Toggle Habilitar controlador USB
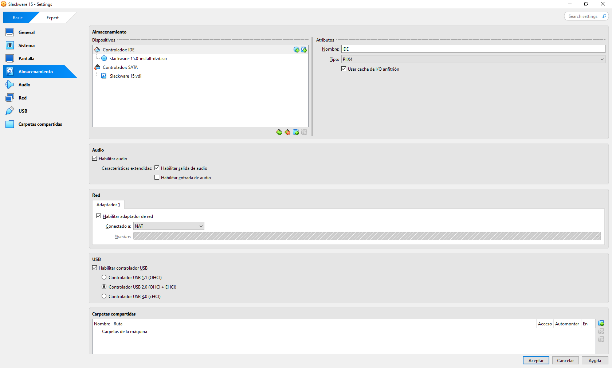This screenshot has width=612, height=368. click(x=95, y=268)
